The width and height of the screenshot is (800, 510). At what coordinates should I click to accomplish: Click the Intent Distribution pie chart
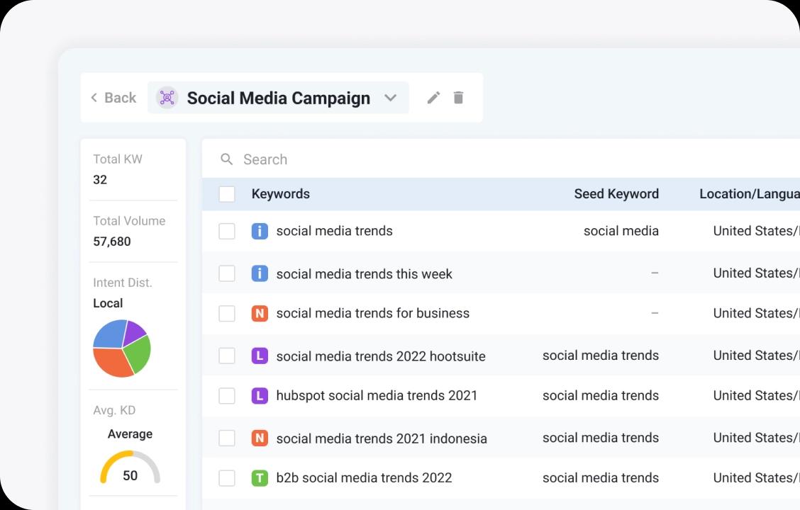pyautogui.click(x=122, y=348)
